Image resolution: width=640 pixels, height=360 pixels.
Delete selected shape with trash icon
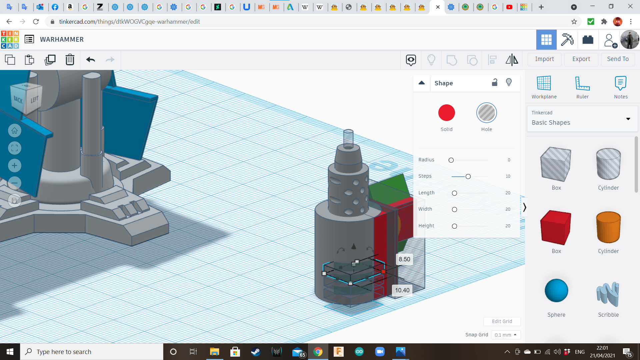click(x=70, y=60)
